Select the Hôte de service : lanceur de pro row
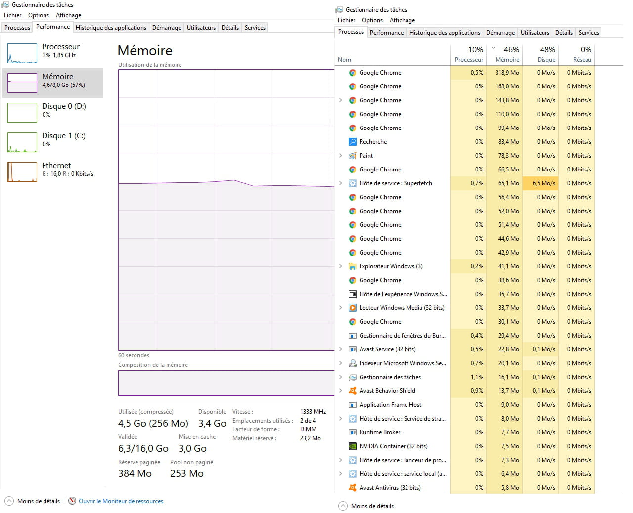 (465, 460)
